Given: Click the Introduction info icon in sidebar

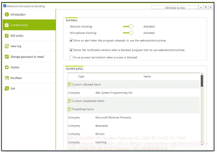Looking at the screenshot, I should (x=7, y=14).
